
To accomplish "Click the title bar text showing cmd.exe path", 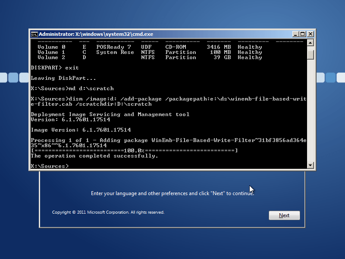I will click(x=96, y=34).
